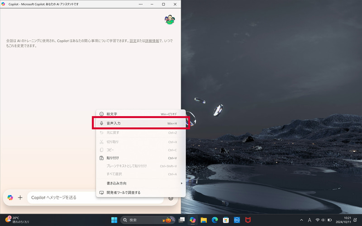Click the taskbar 検索 box
This screenshot has height=226, width=362.
tap(148, 220)
